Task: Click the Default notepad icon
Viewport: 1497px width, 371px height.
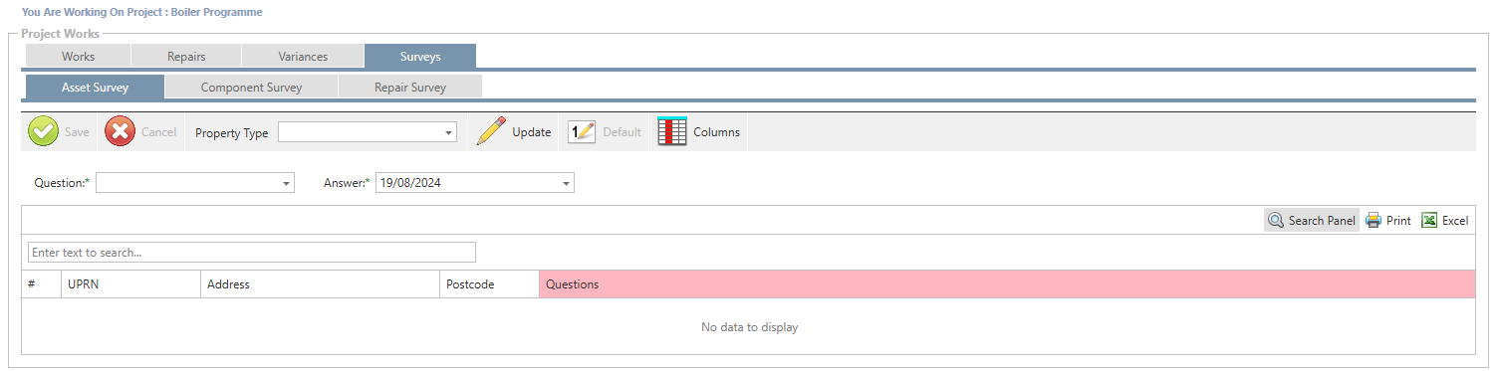Action: pyautogui.click(x=581, y=131)
